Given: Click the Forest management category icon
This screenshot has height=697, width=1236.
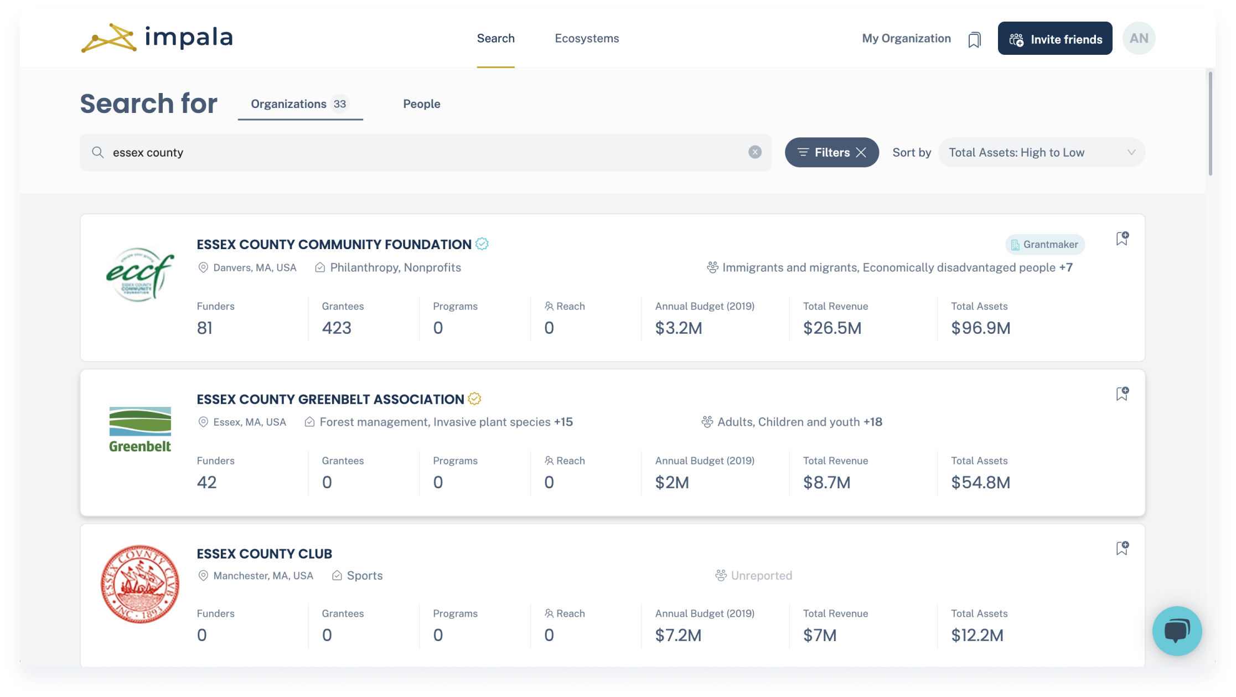Looking at the screenshot, I should tap(309, 422).
